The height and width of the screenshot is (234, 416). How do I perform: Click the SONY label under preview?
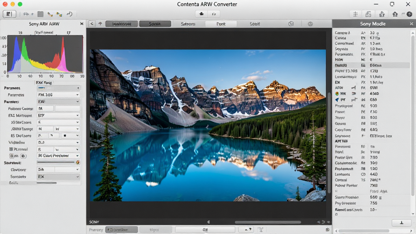click(94, 222)
